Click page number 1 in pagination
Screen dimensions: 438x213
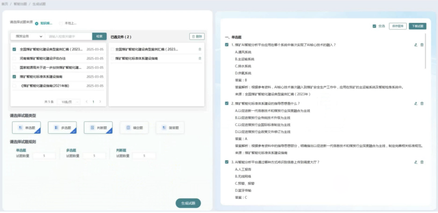click(x=93, y=102)
